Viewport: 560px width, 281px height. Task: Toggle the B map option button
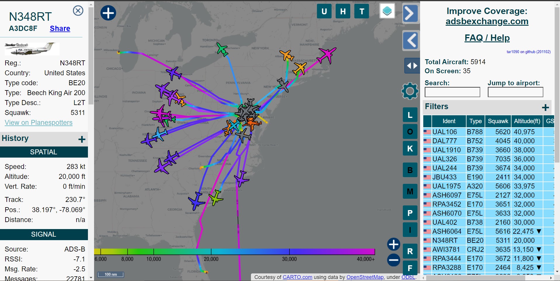point(410,170)
